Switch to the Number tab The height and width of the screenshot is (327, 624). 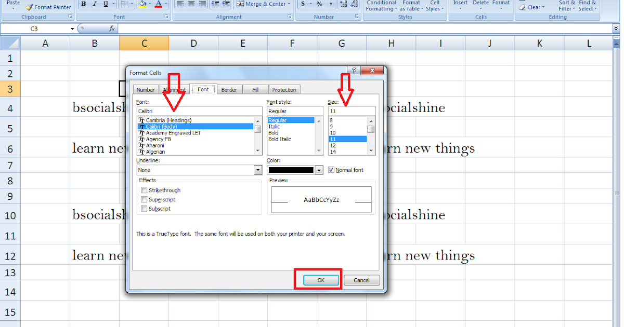click(x=146, y=90)
